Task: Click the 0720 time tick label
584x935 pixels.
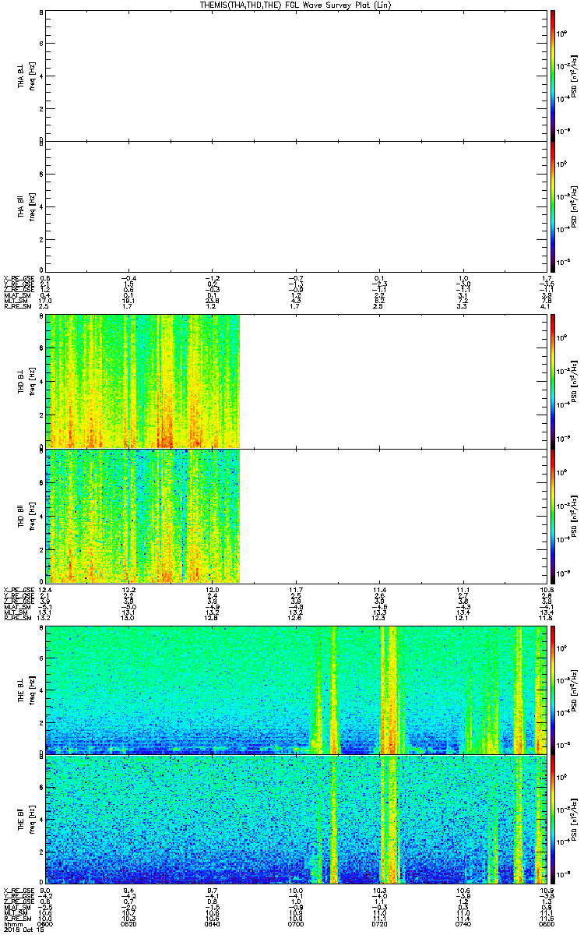Action: pos(380,923)
